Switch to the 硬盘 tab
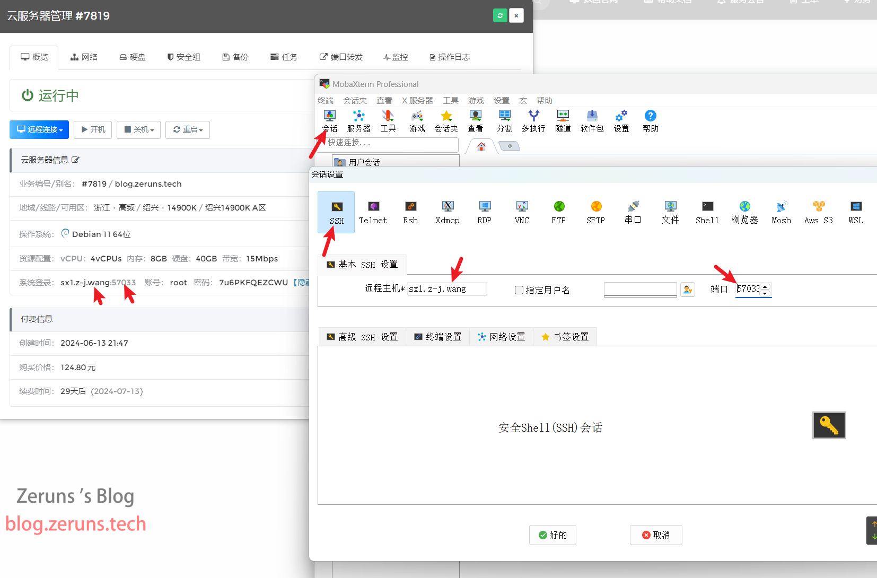 coord(133,57)
